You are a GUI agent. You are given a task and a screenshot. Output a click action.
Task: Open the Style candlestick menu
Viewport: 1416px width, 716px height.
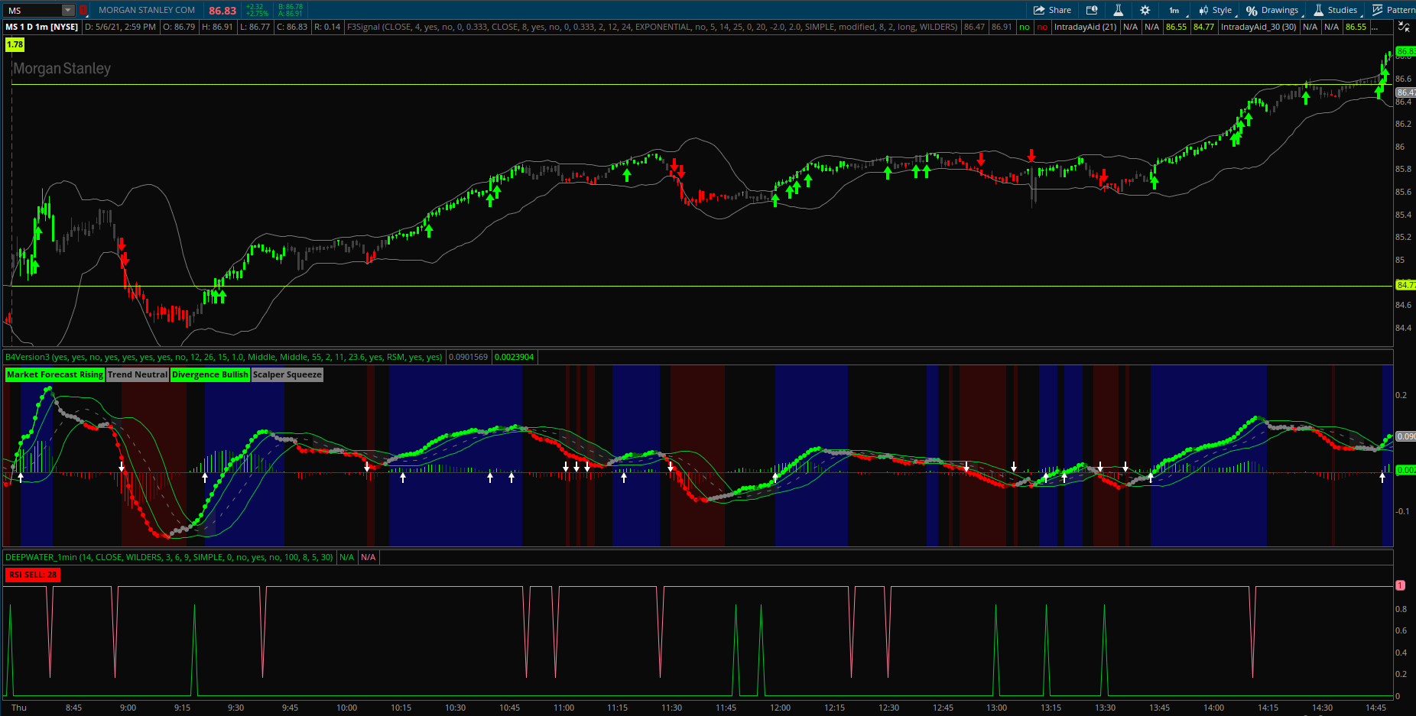tap(1216, 10)
